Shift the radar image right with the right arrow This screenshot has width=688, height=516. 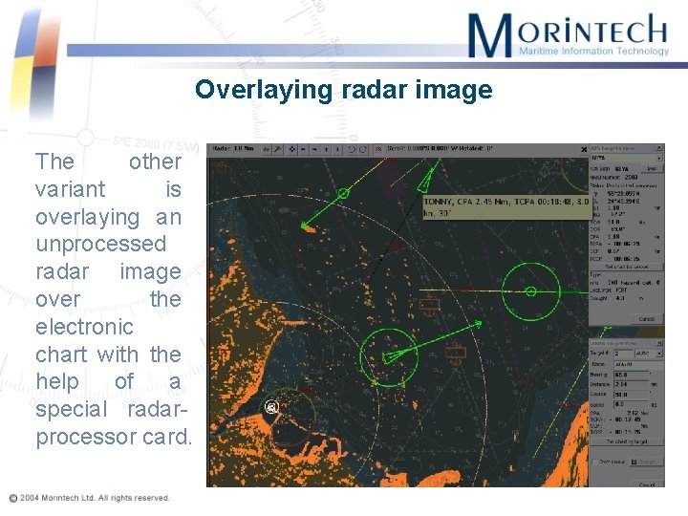pyautogui.click(x=314, y=149)
